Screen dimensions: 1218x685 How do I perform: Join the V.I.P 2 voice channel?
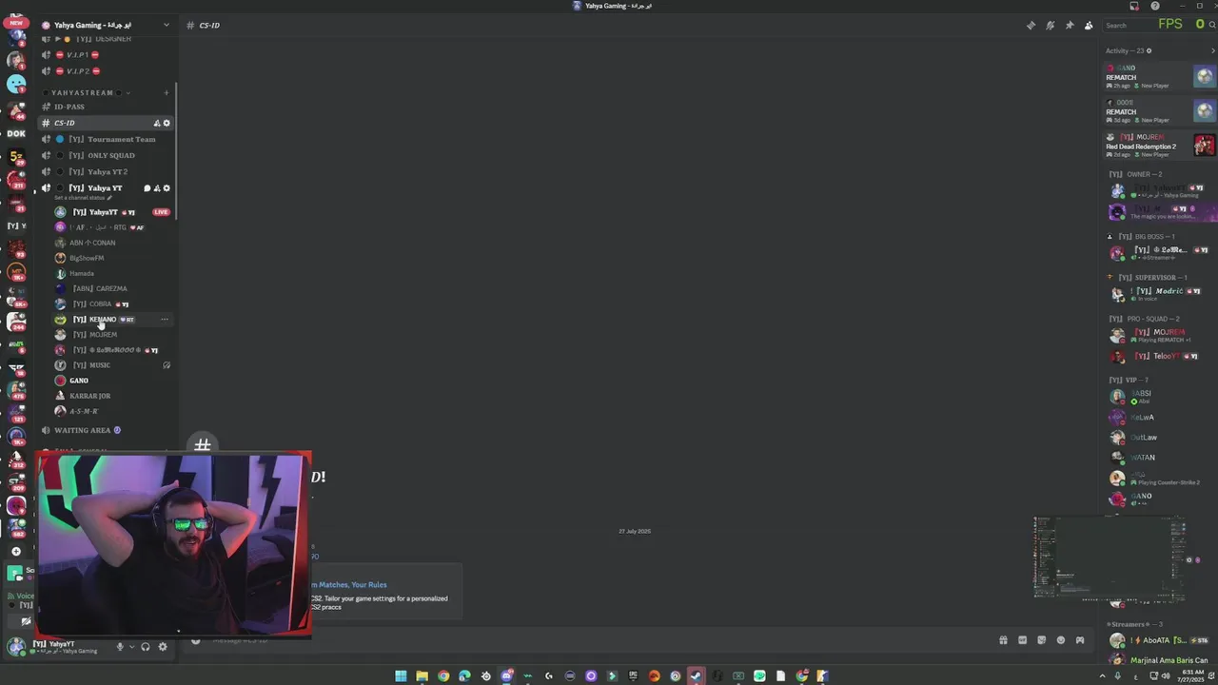click(105, 70)
